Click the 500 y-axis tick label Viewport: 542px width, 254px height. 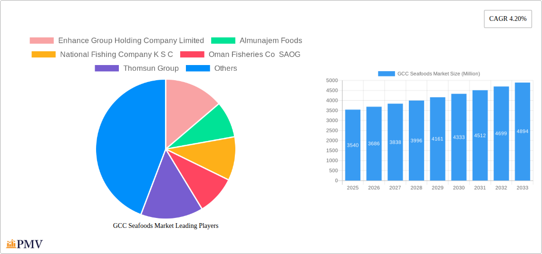333,170
